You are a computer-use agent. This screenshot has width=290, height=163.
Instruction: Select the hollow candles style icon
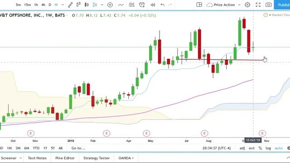(x=95, y=5)
